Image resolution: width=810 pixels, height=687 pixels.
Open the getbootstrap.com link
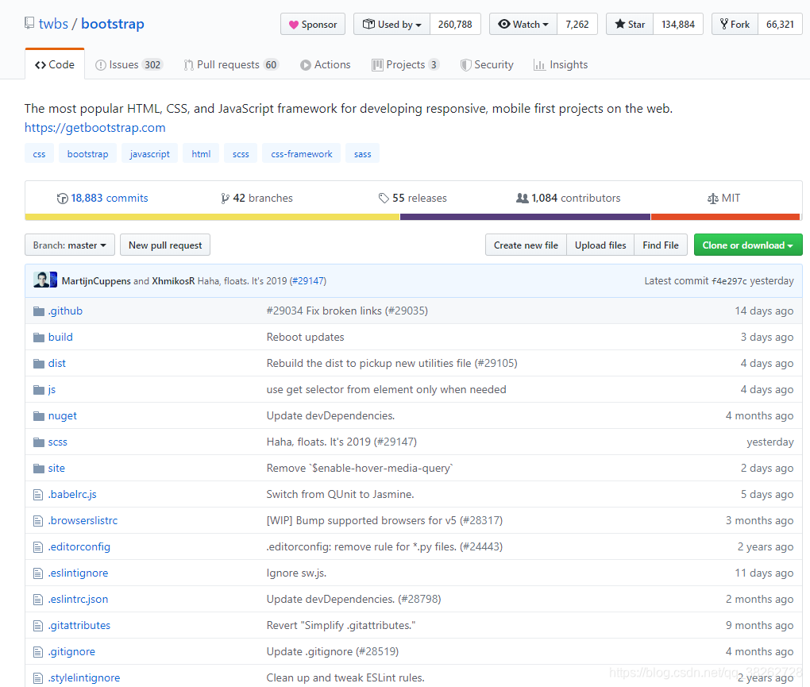click(x=95, y=128)
